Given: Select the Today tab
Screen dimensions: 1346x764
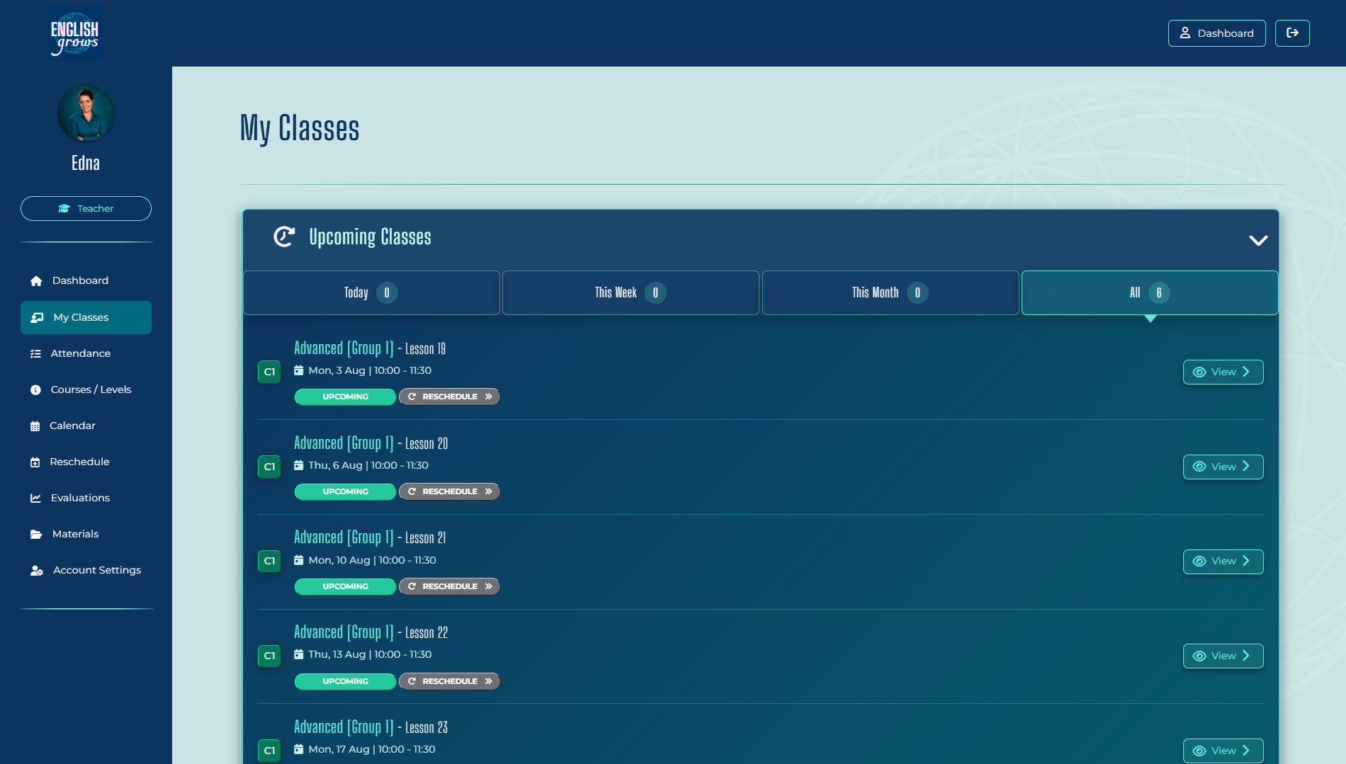Looking at the screenshot, I should 371,292.
